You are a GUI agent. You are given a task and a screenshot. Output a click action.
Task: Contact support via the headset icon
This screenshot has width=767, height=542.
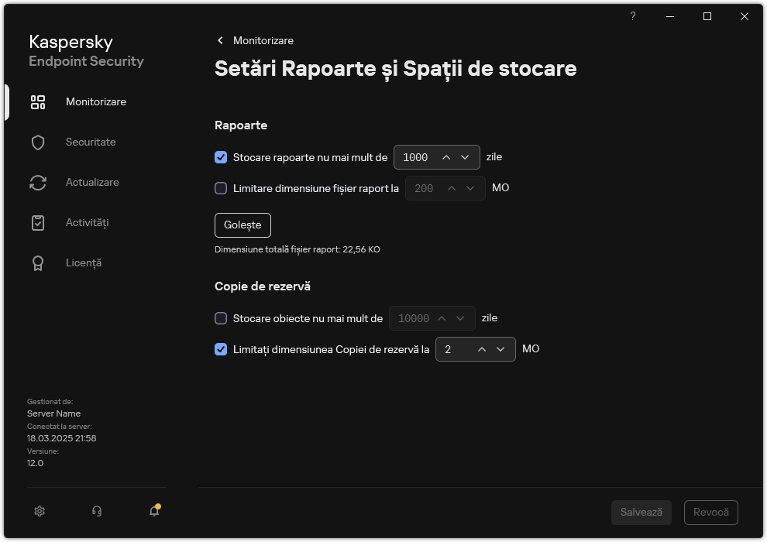pyautogui.click(x=96, y=511)
